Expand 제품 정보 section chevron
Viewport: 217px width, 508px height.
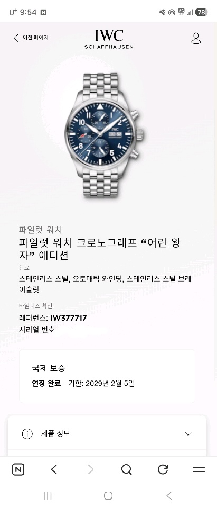coord(188,433)
